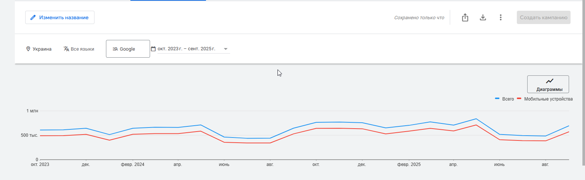Click the share icon in the top bar
Viewport: 585px width, 180px height.
pyautogui.click(x=465, y=17)
